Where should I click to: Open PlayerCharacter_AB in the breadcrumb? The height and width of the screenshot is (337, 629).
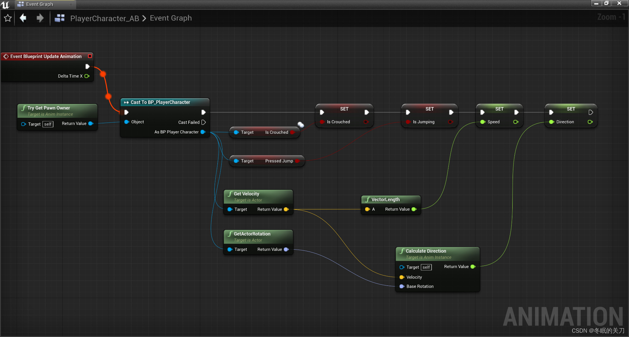(x=104, y=18)
